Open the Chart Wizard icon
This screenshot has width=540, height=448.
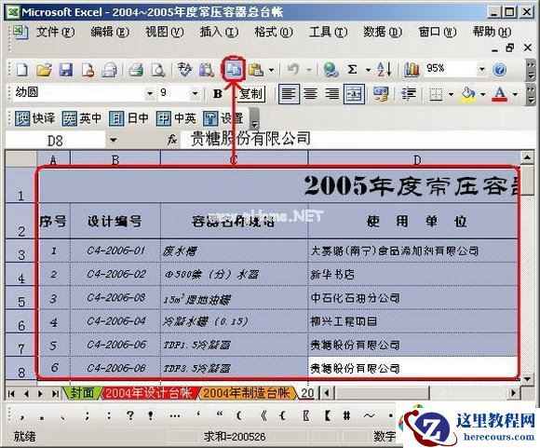coord(412,70)
